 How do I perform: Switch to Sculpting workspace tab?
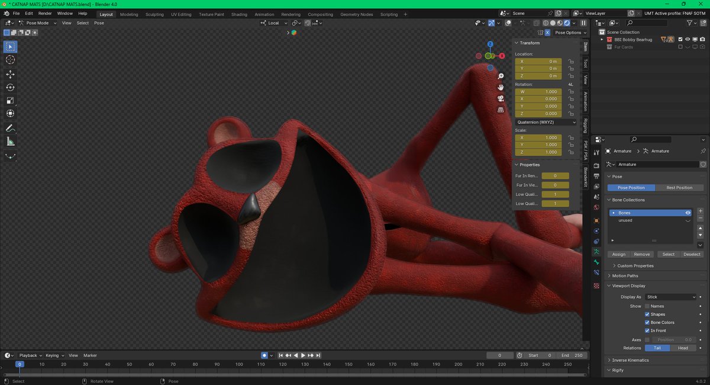coord(154,14)
